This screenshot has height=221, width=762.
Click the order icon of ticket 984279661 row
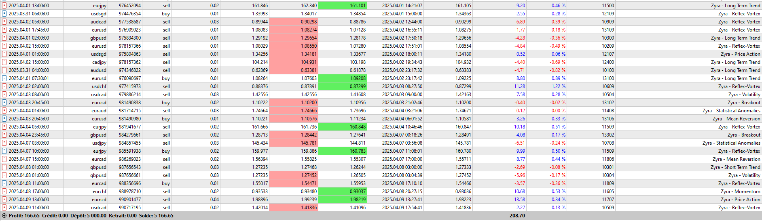pos(4,135)
